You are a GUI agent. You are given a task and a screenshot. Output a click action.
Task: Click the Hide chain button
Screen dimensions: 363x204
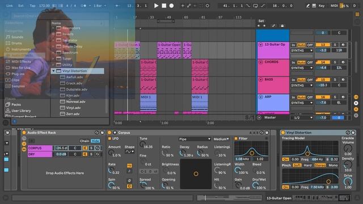point(95,141)
